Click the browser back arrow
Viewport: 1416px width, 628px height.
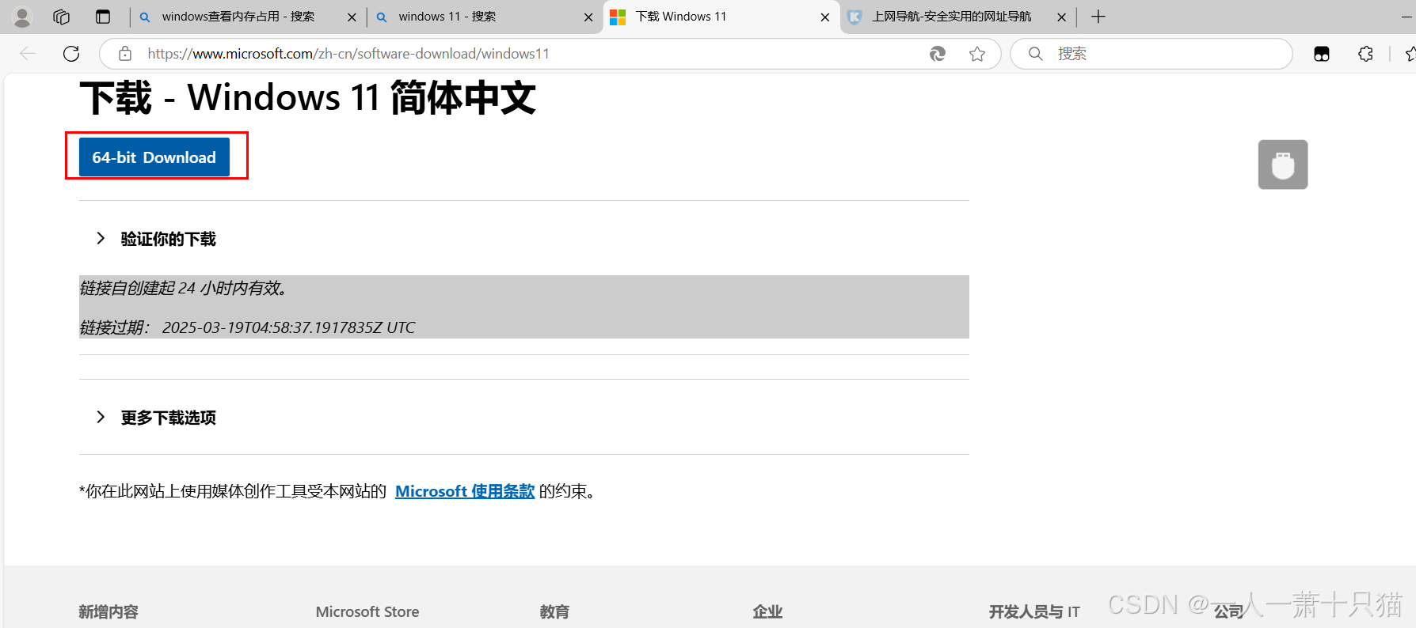pos(28,54)
